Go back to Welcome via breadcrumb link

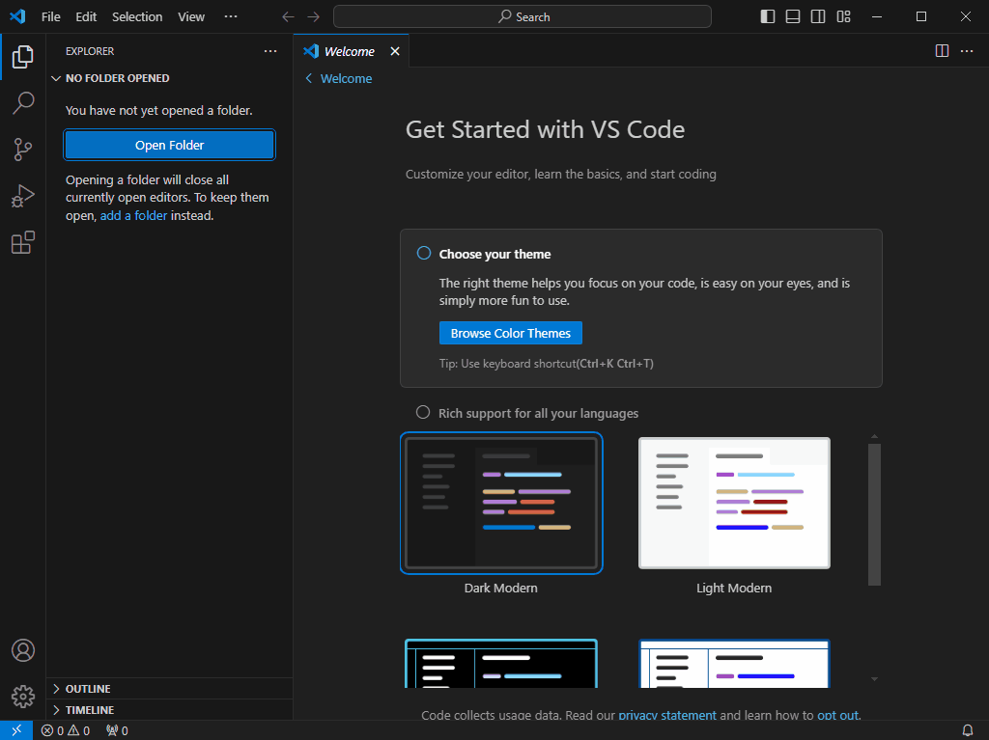[x=339, y=79]
